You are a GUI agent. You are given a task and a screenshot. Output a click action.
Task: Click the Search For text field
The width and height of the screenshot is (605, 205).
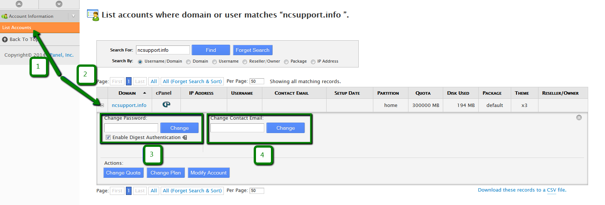pos(163,50)
